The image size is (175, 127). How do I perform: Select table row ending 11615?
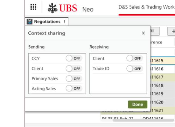pyautogui.click(x=163, y=61)
